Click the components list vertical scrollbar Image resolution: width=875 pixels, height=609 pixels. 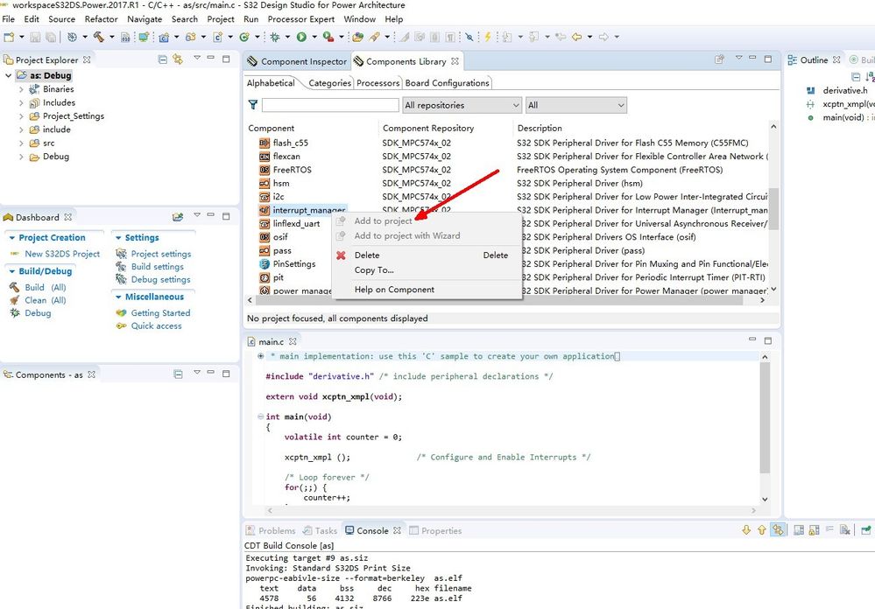tap(773, 207)
